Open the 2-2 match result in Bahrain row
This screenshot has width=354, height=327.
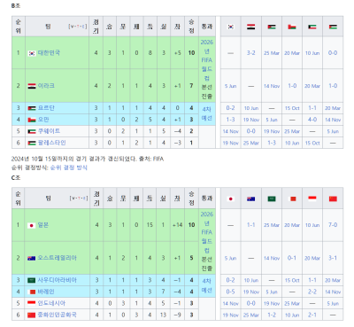pyautogui.click(x=312, y=292)
